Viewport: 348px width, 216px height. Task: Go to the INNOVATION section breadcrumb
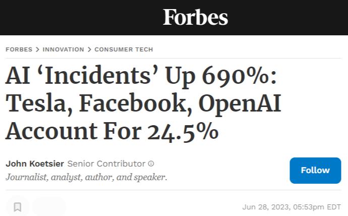pyautogui.click(x=63, y=49)
